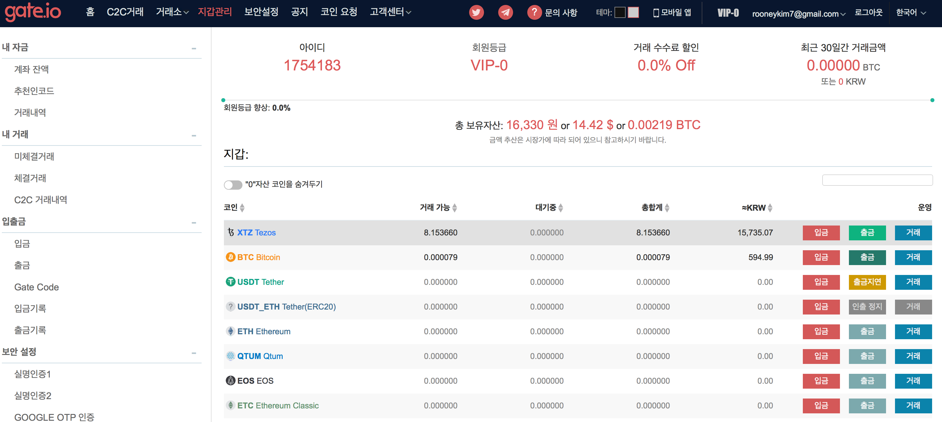This screenshot has height=422, width=942.
Task: Collapse the 내 자금 sidebar section
Action: coord(194,48)
